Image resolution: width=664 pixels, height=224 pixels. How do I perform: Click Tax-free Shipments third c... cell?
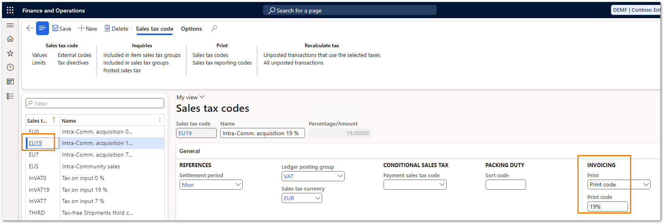pyautogui.click(x=98, y=213)
